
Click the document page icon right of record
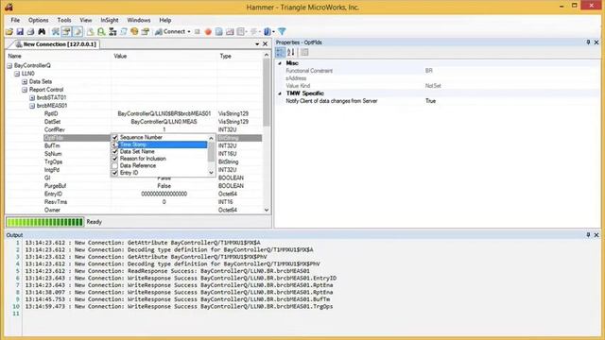(x=218, y=31)
